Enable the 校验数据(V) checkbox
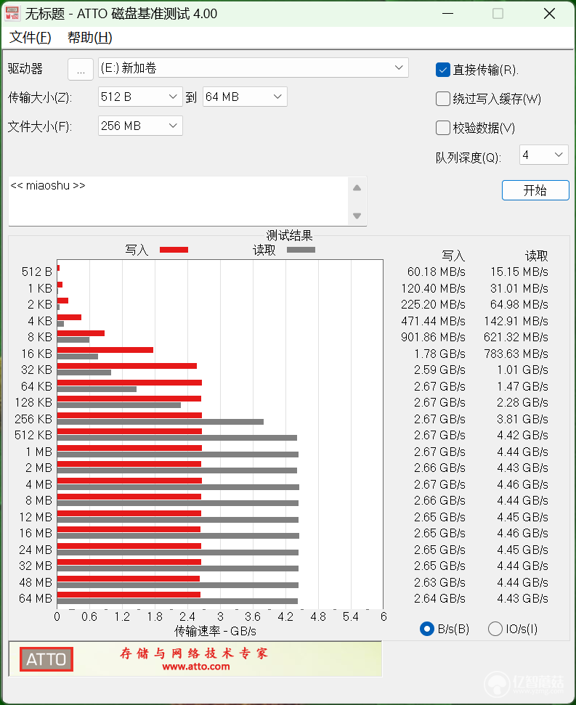 click(x=443, y=128)
